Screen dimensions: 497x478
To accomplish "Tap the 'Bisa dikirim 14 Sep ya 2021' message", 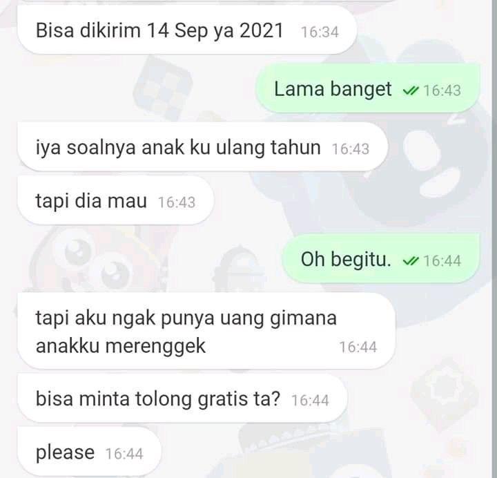I will (187, 30).
